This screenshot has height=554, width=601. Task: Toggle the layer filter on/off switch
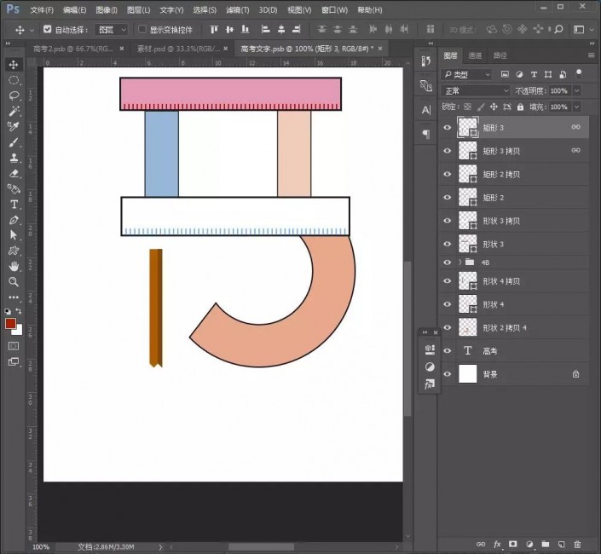click(579, 73)
